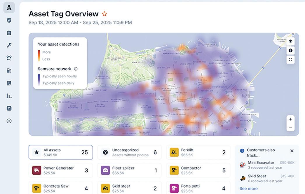This screenshot has width=305, height=194.
Task: Click the Customers also track info icon
Action: tap(242, 151)
